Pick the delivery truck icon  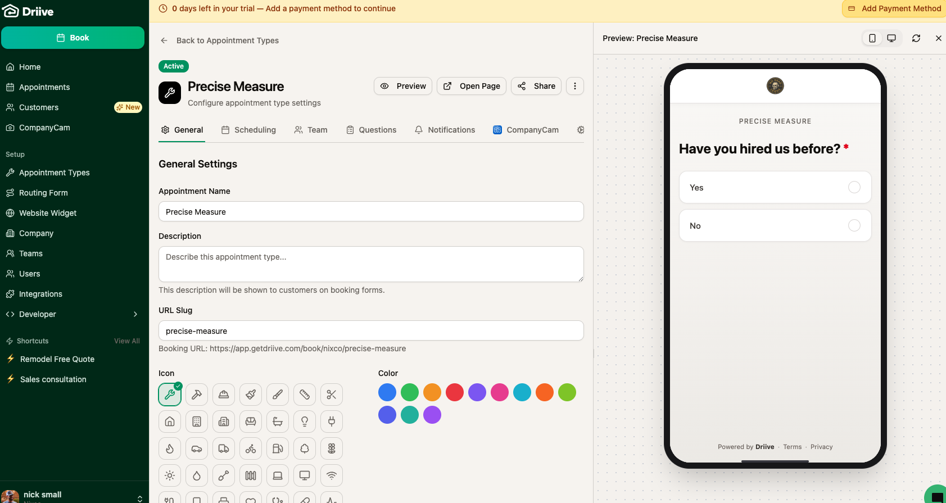pos(224,448)
